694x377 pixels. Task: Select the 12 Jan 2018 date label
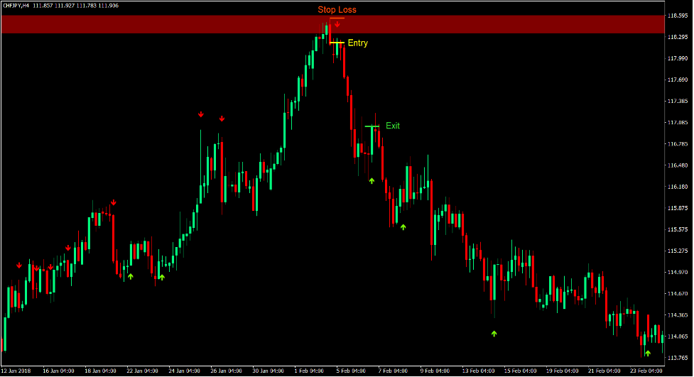point(16,371)
